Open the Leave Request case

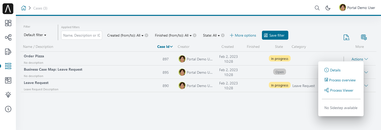tap(36, 83)
